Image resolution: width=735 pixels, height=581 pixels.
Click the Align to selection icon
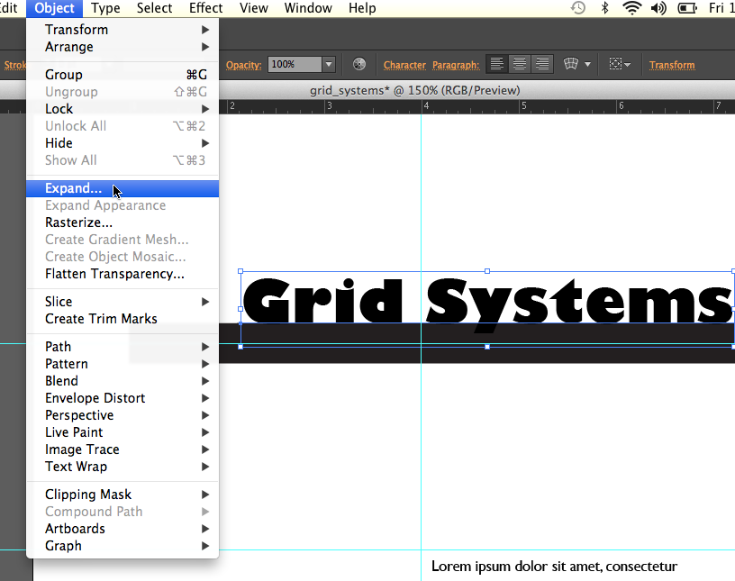click(x=616, y=64)
